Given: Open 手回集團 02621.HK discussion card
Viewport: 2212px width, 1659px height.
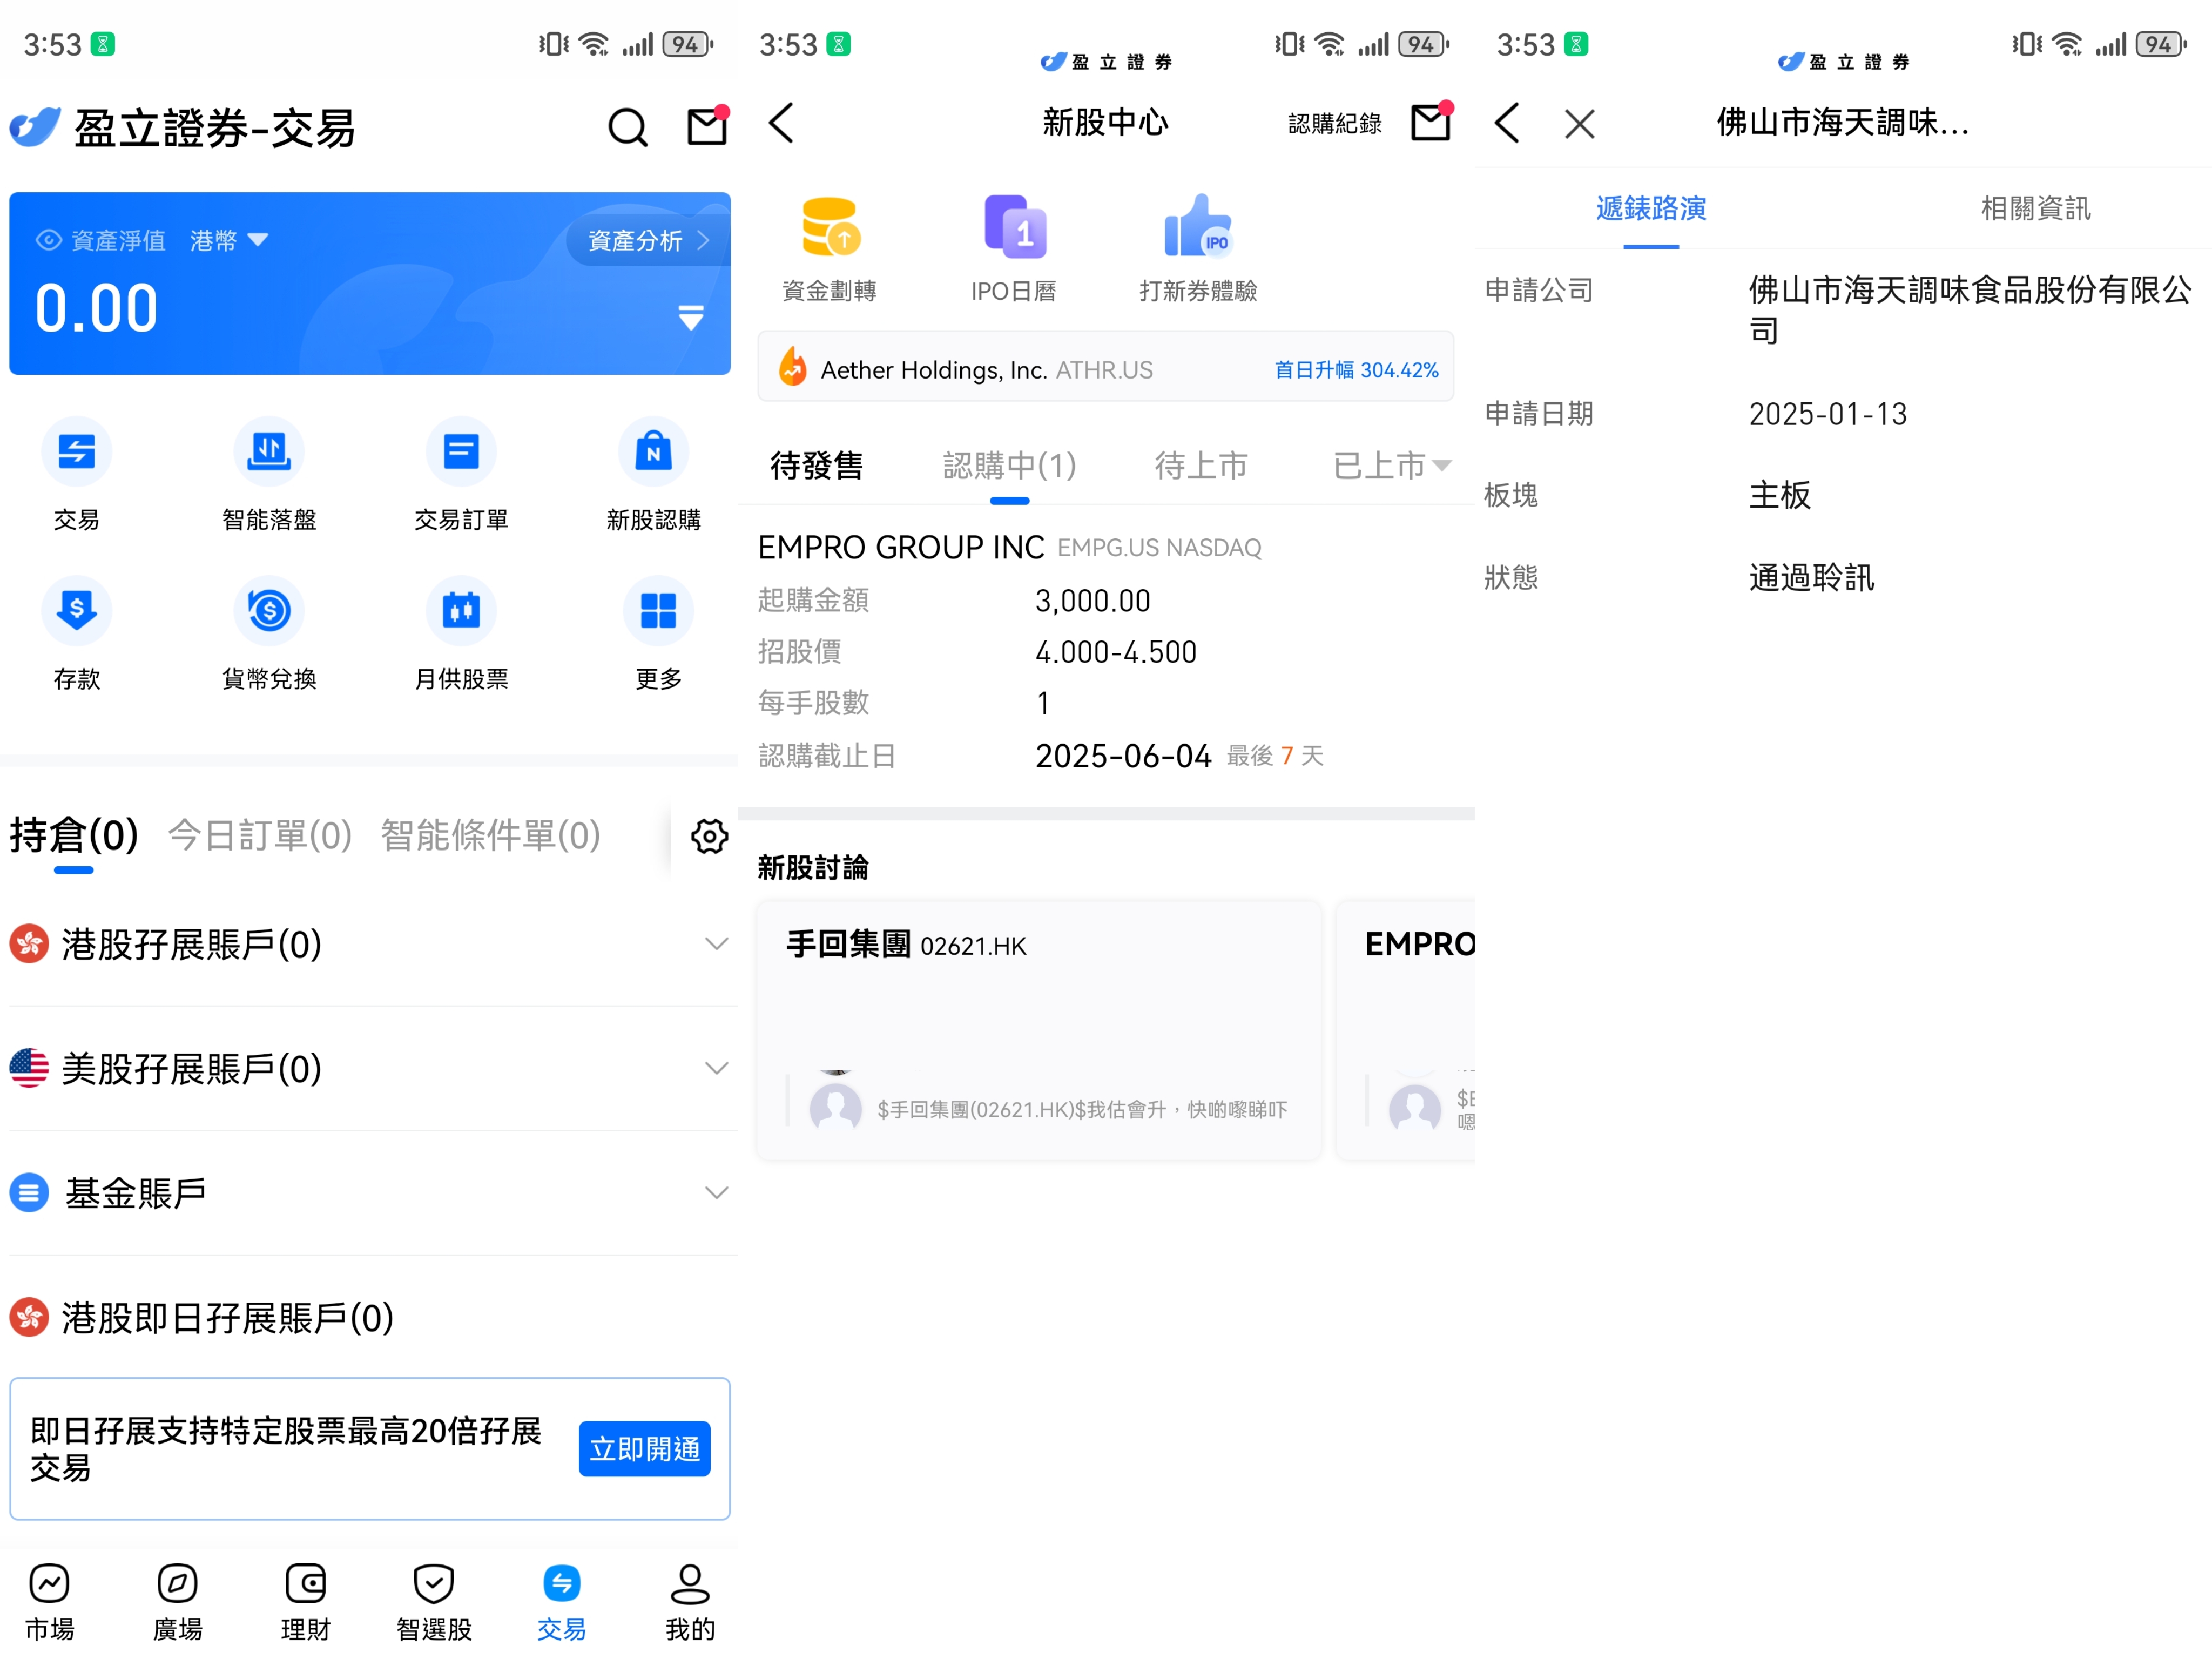Looking at the screenshot, I should point(1039,1030).
